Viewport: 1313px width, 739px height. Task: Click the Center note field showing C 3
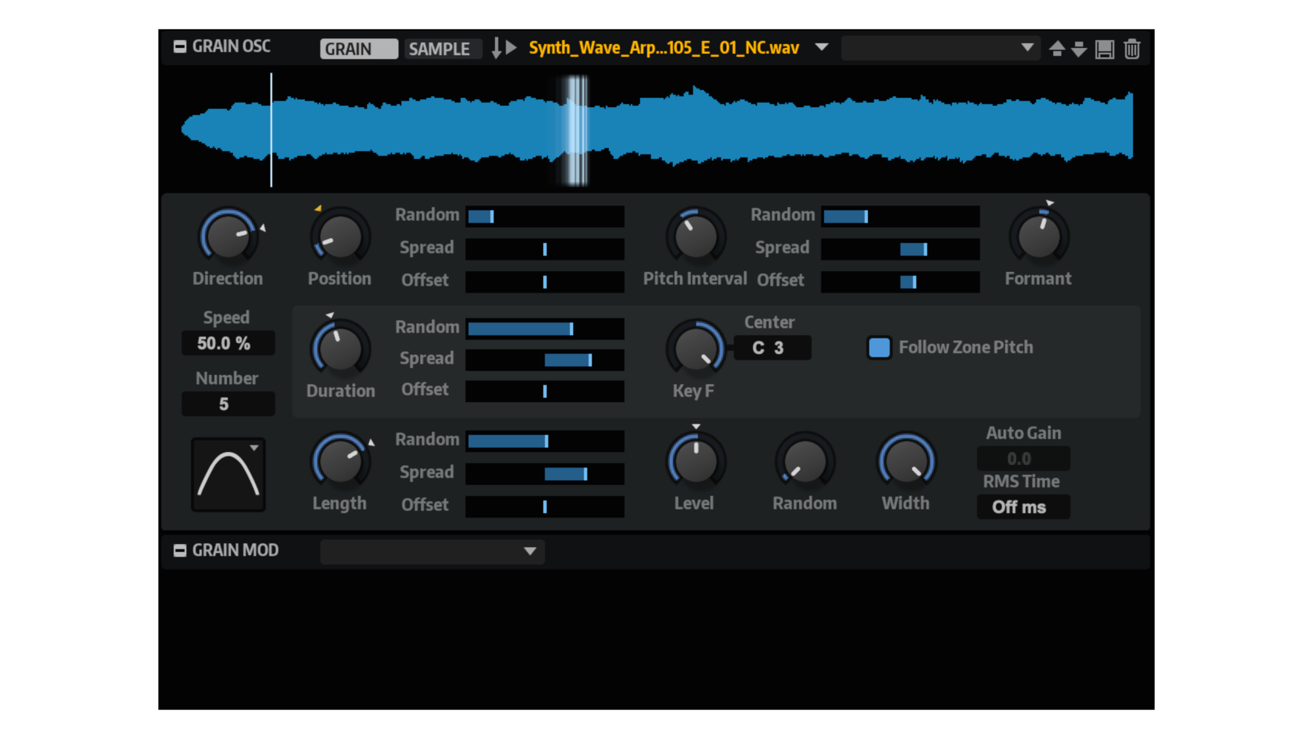[773, 347]
